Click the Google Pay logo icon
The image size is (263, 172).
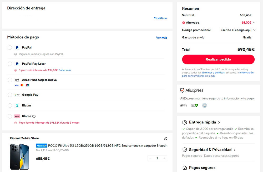(x=17, y=95)
